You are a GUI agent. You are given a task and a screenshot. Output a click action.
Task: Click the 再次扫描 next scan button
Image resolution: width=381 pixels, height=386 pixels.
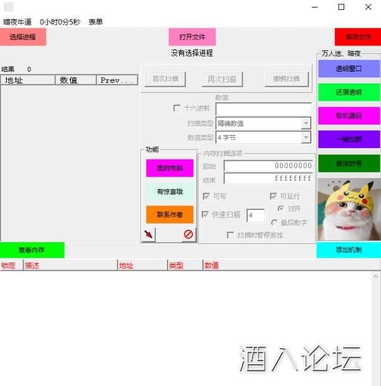[222, 79]
